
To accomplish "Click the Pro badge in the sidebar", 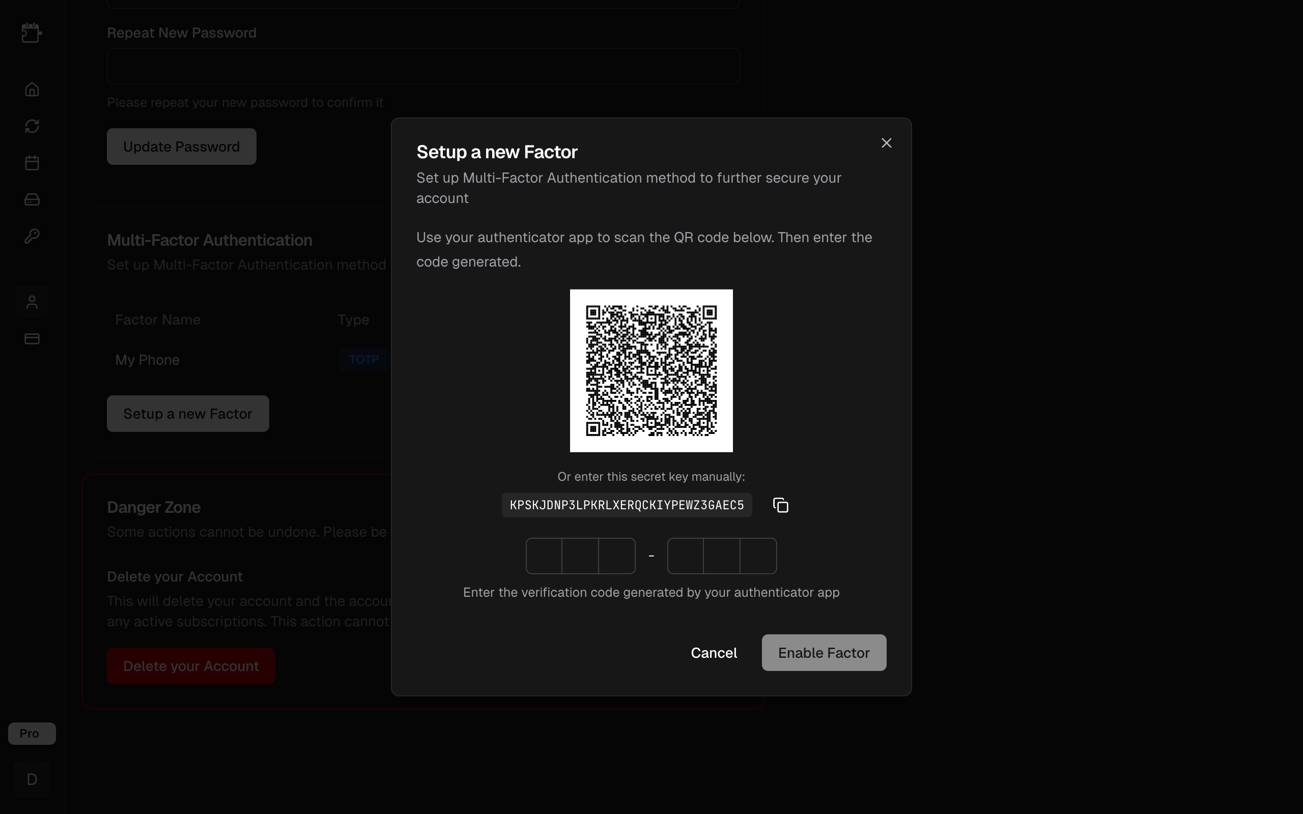I will pyautogui.click(x=31, y=733).
